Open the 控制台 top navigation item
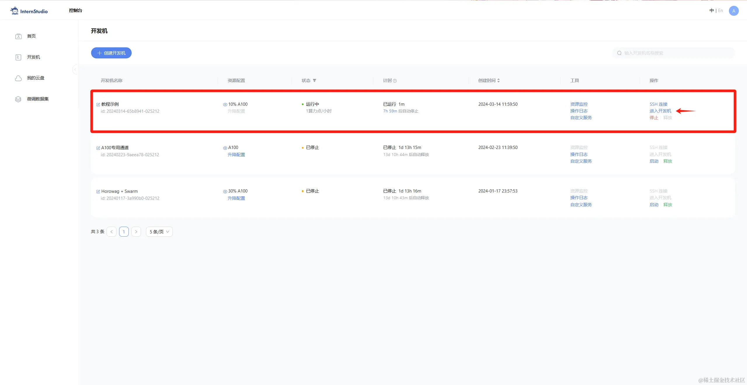This screenshot has height=385, width=747. (75, 11)
